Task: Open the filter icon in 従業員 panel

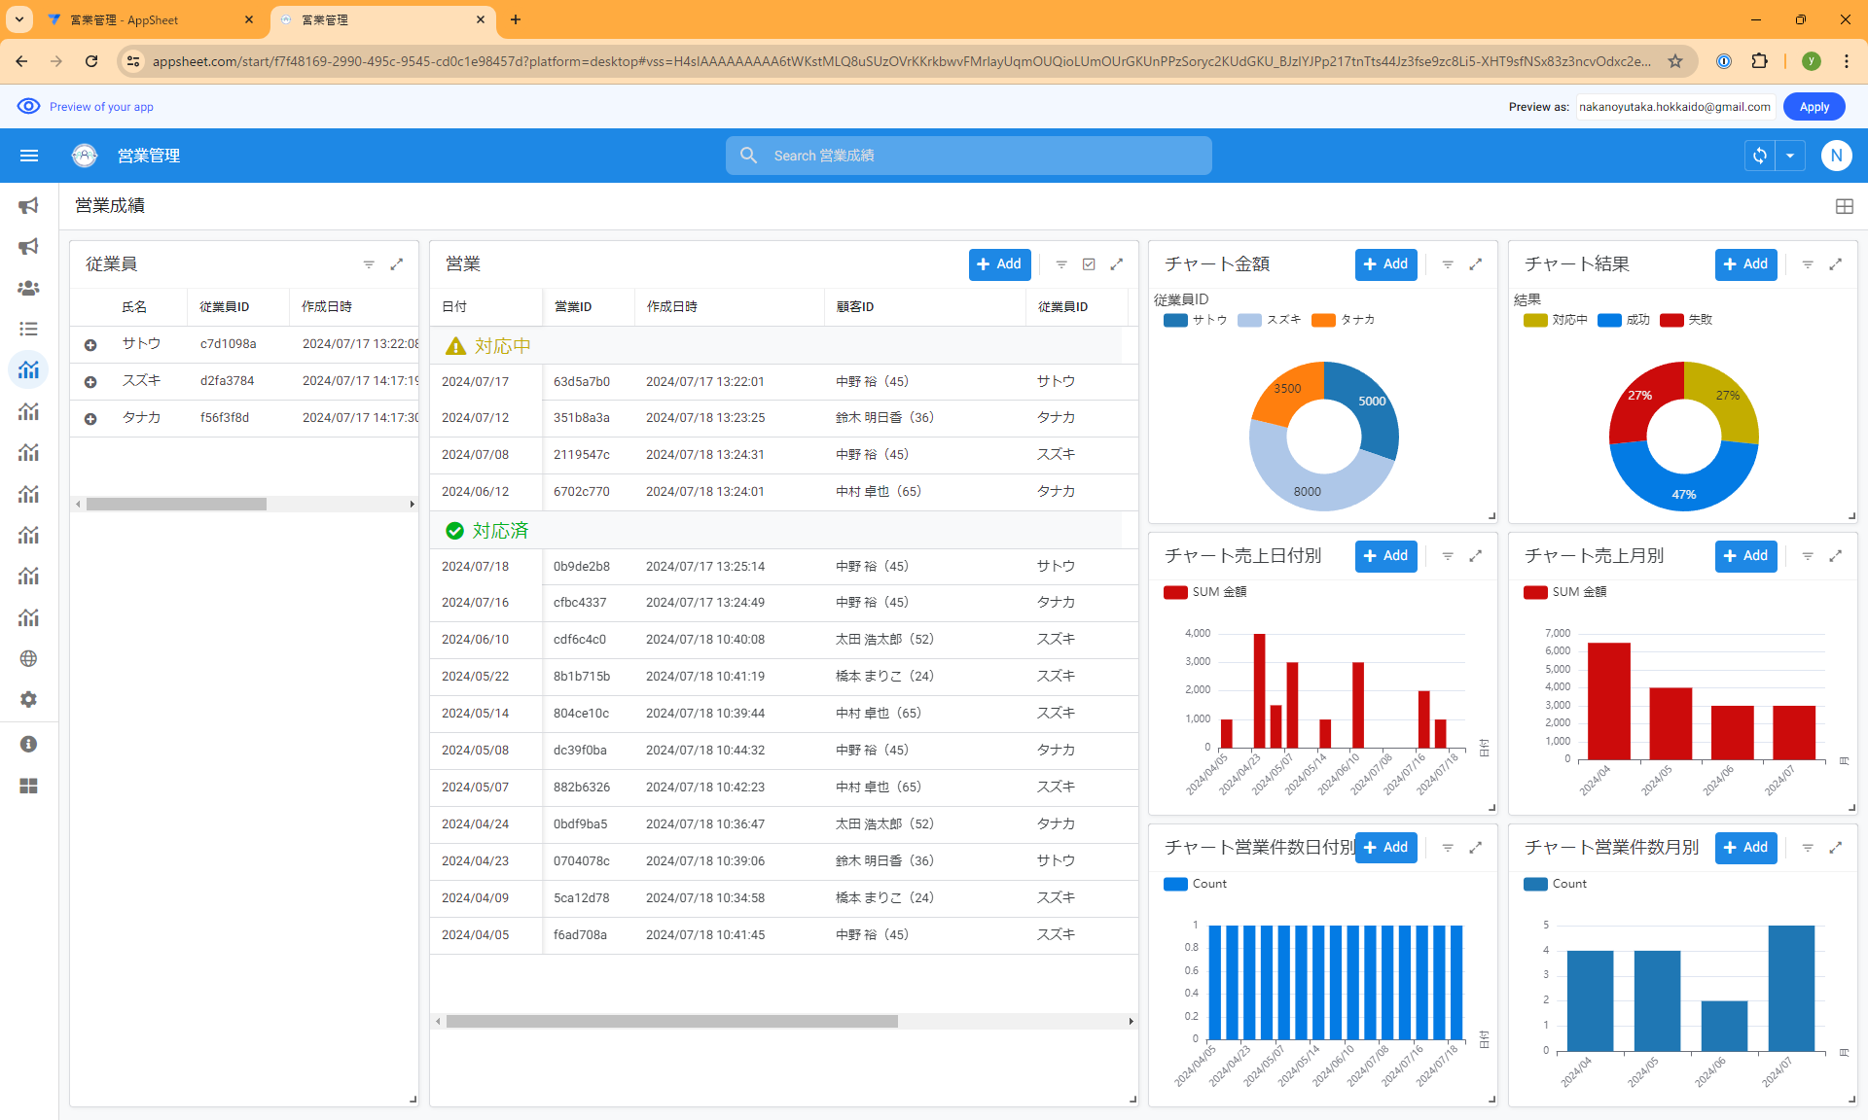Action: (x=369, y=264)
